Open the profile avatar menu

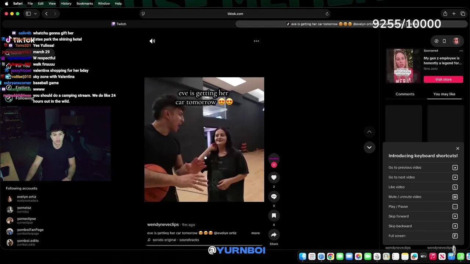(x=456, y=41)
